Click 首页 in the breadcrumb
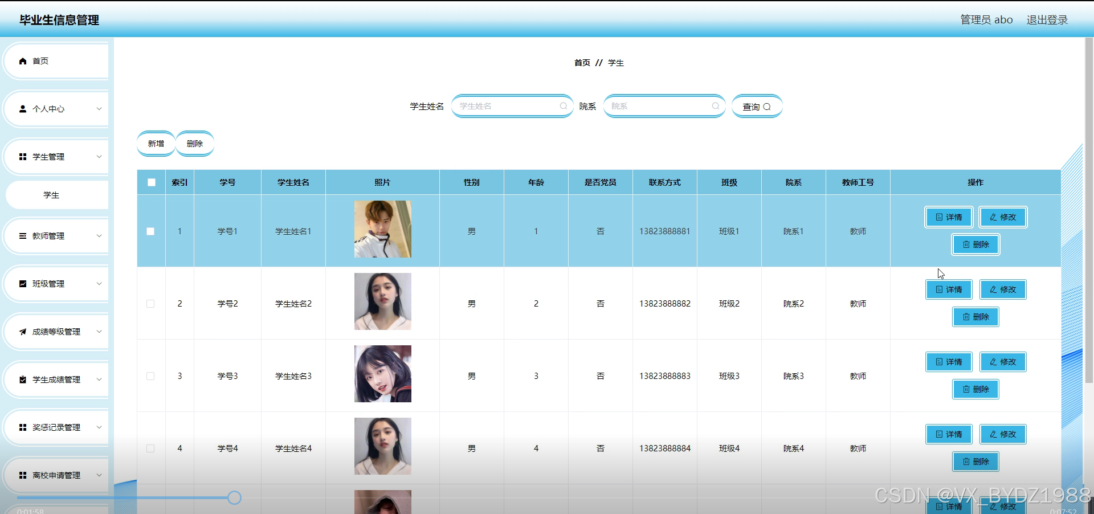Viewport: 1094px width, 514px height. [x=582, y=63]
